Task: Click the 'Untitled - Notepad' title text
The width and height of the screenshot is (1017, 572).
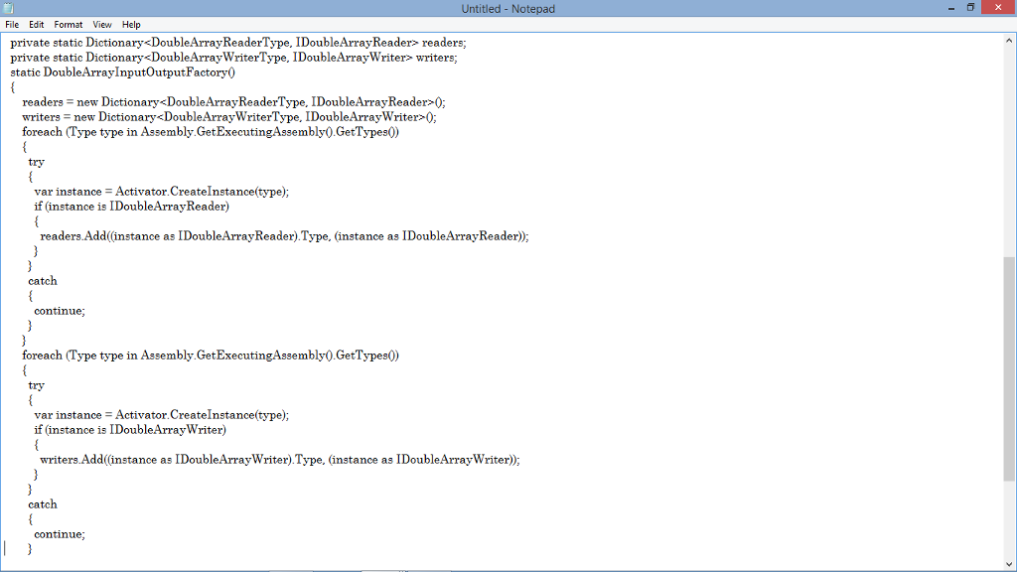Action: tap(508, 8)
